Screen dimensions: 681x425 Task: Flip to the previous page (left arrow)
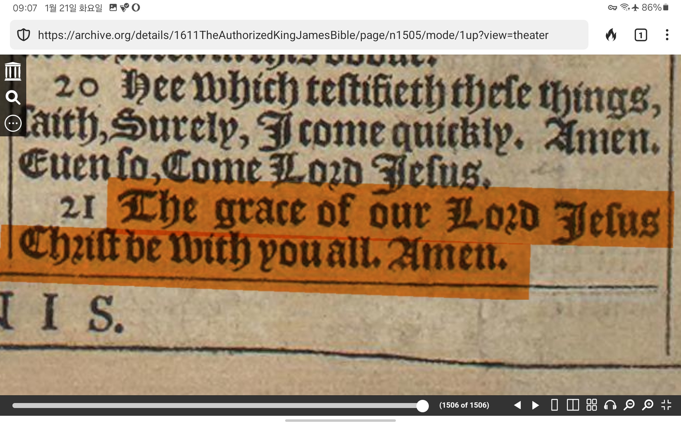517,405
